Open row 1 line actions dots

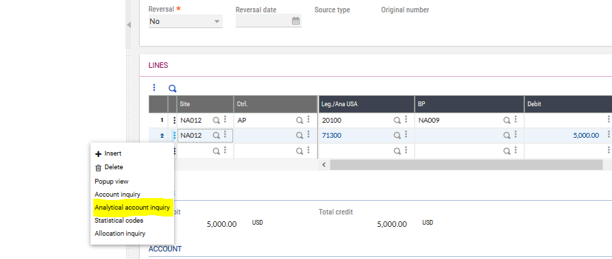click(x=174, y=121)
